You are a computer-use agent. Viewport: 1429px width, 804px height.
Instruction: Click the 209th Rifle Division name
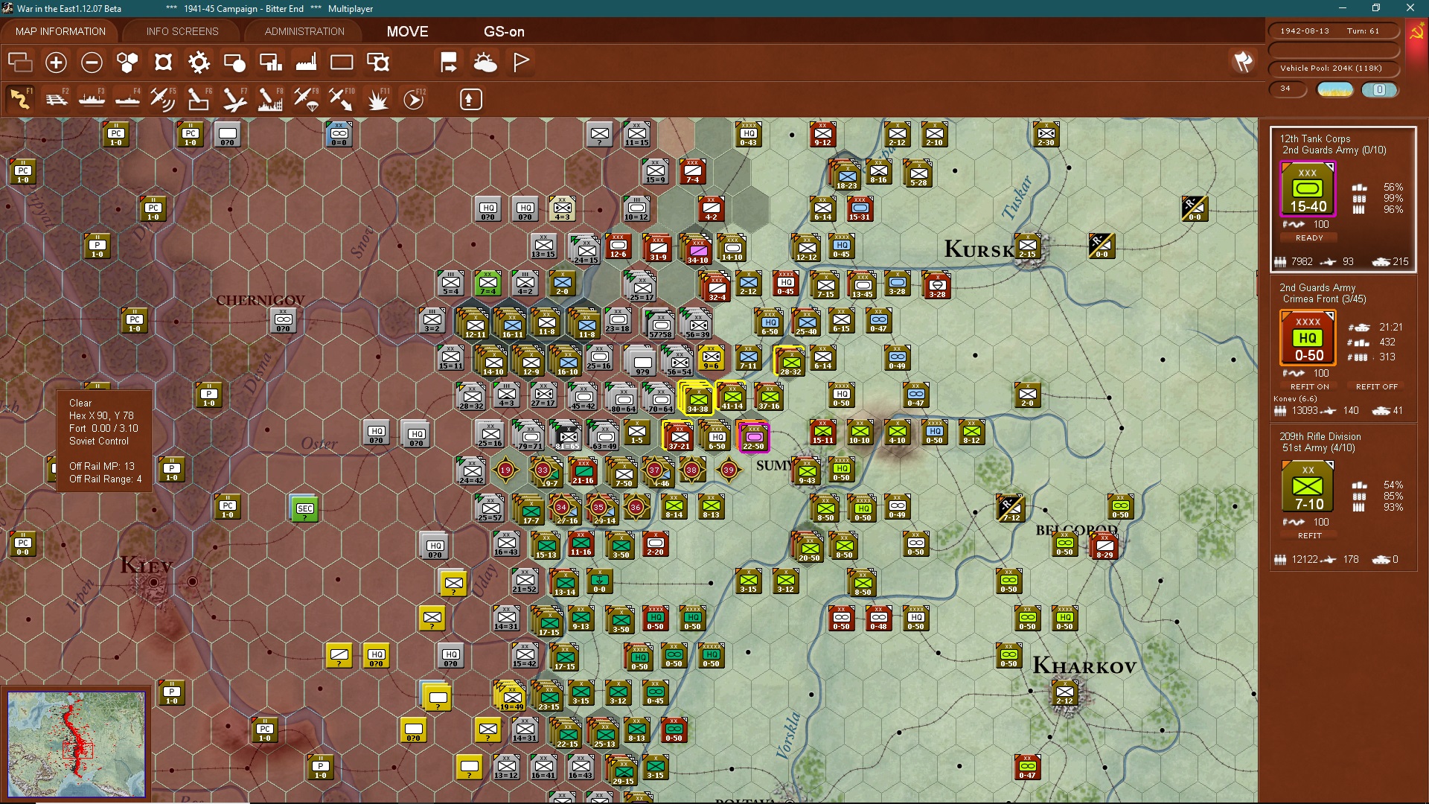[x=1320, y=436]
